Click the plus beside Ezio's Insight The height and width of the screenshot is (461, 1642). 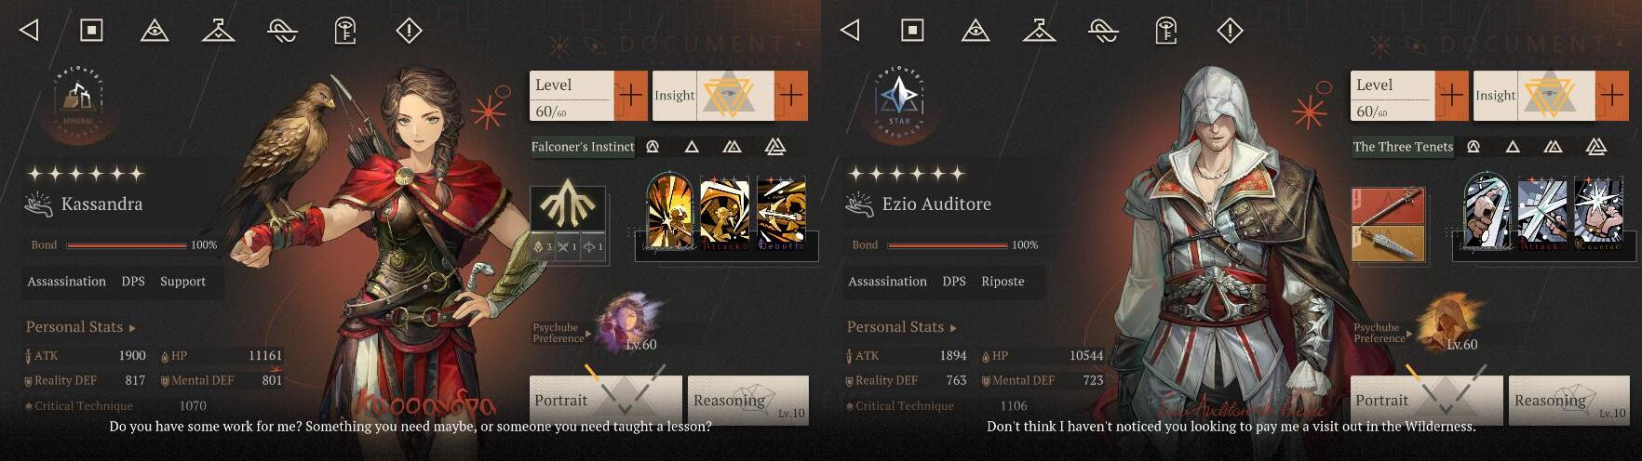(1611, 95)
